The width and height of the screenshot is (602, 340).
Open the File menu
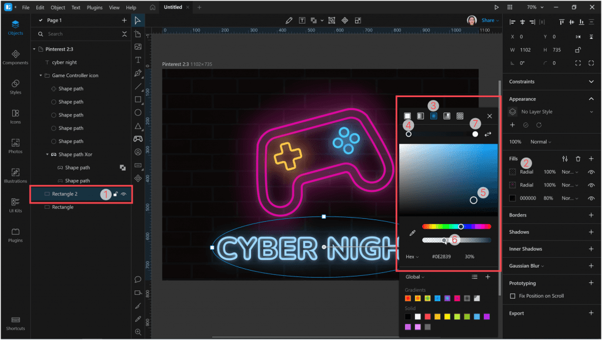[x=26, y=7]
